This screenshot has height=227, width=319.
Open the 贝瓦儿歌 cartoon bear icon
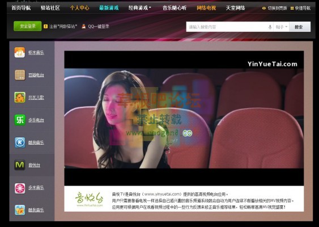20,97
